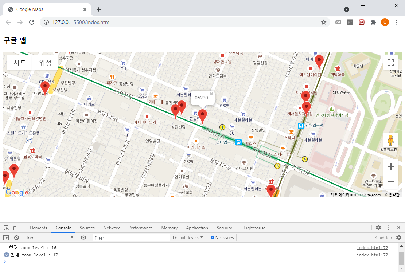Image resolution: width=405 pixels, height=272 pixels.
Task: Open the Sources tab
Action: (87, 228)
